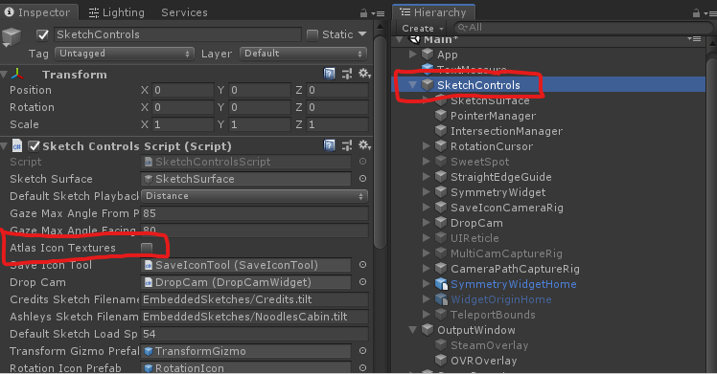
Task: Open the Layer Default dropdown
Action: tap(303, 54)
